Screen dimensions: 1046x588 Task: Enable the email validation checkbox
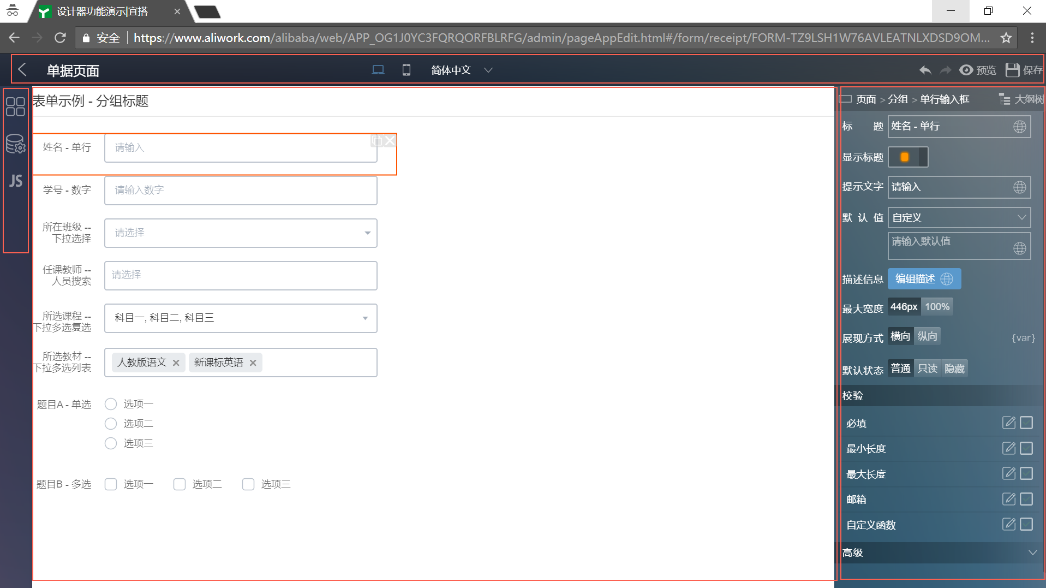1026,499
